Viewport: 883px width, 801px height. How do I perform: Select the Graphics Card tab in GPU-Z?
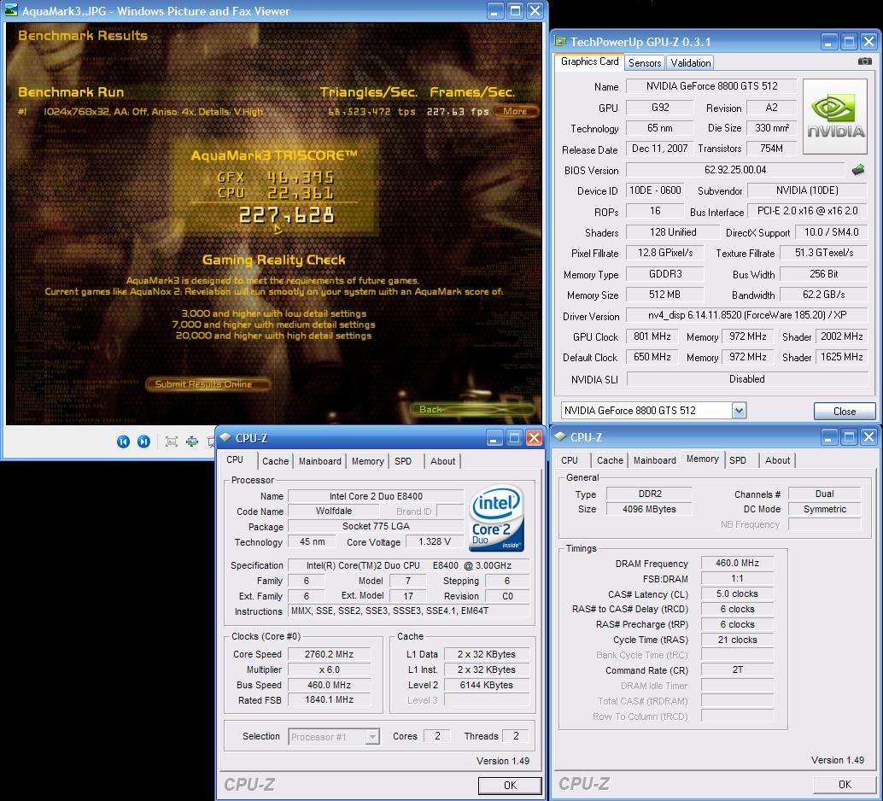589,61
